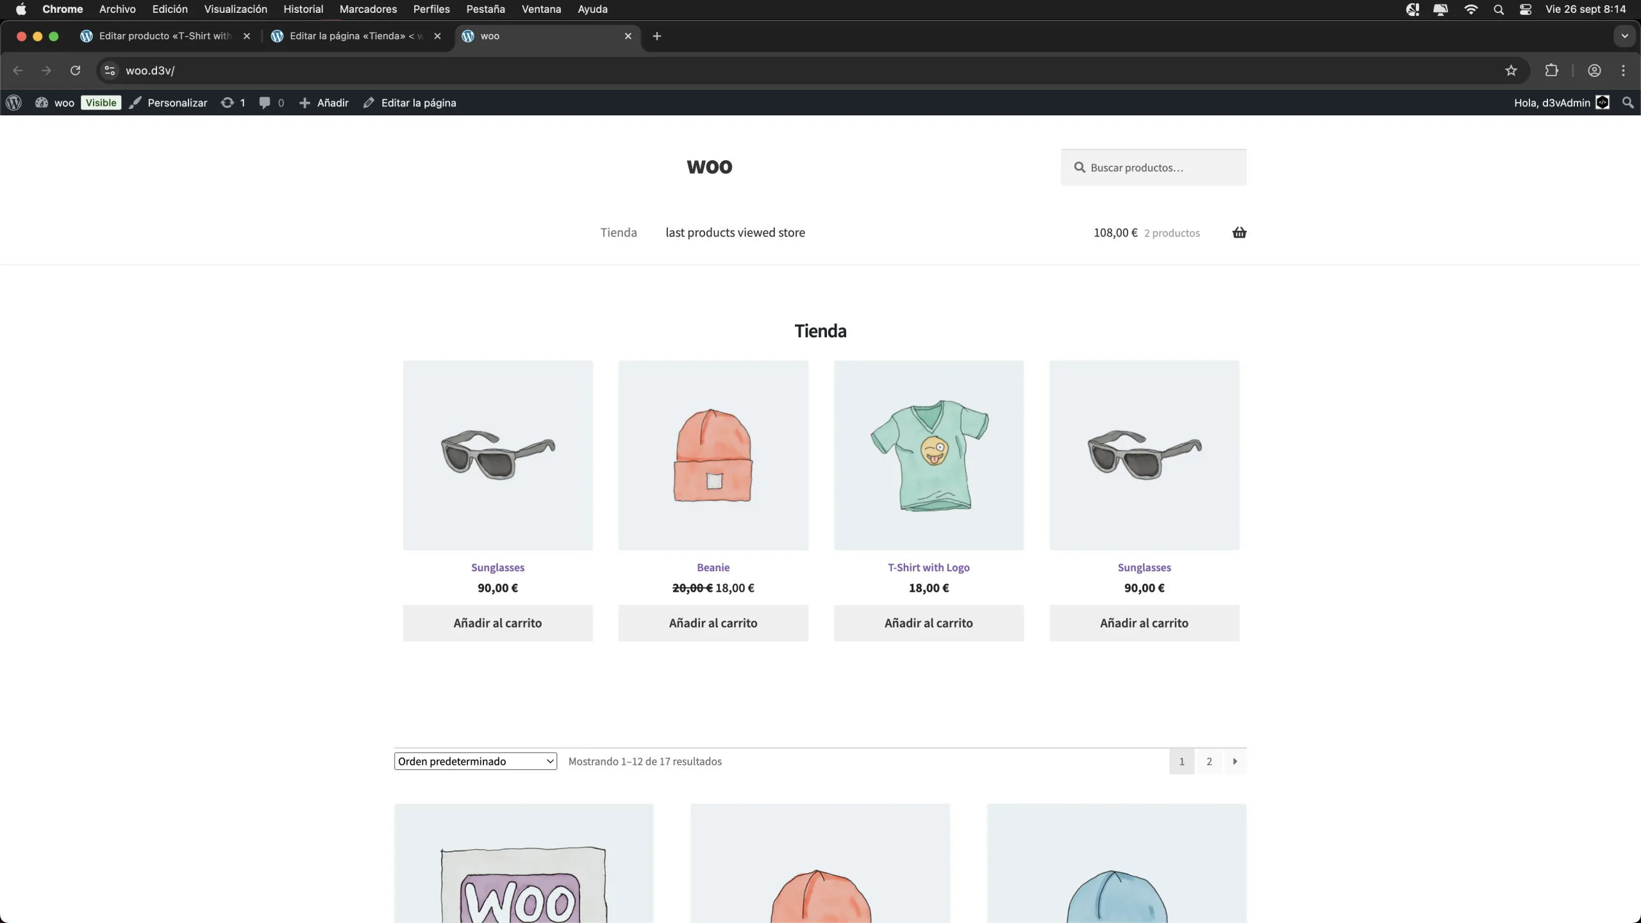Viewport: 1641px width, 923px height.
Task: Open the Beanie product thumbnail
Action: [x=713, y=455]
